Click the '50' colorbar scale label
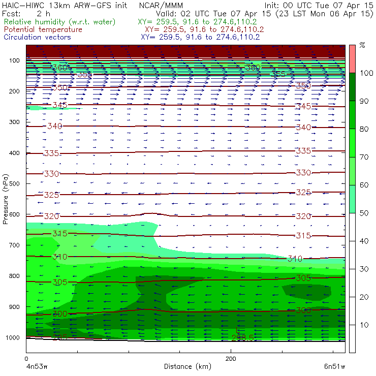 (364, 213)
